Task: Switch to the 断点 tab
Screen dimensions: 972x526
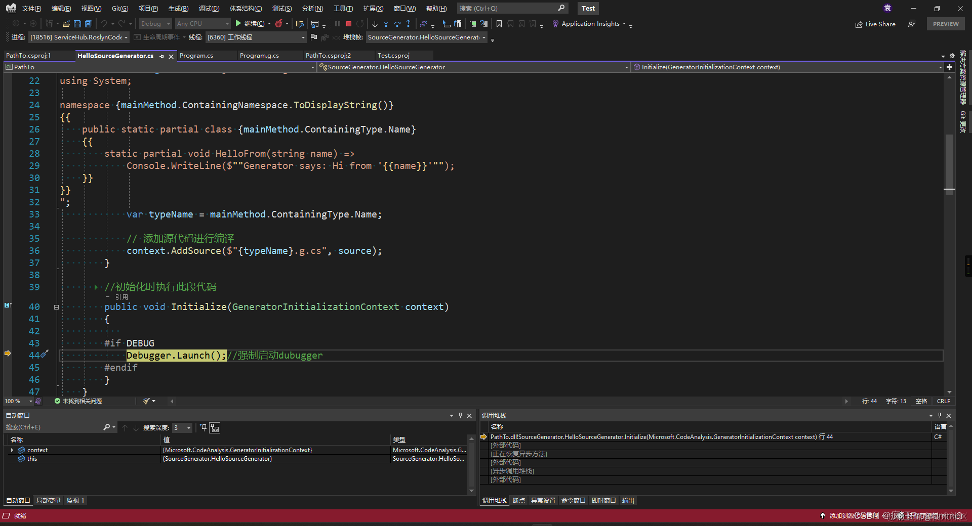Action: 519,501
